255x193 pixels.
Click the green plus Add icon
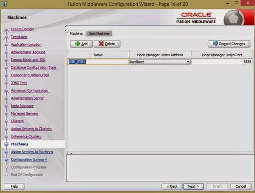(78, 44)
